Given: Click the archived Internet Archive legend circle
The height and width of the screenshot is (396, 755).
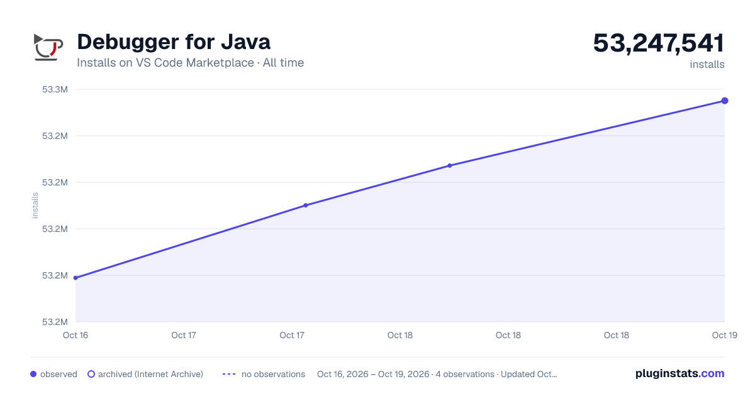Looking at the screenshot, I should (91, 374).
